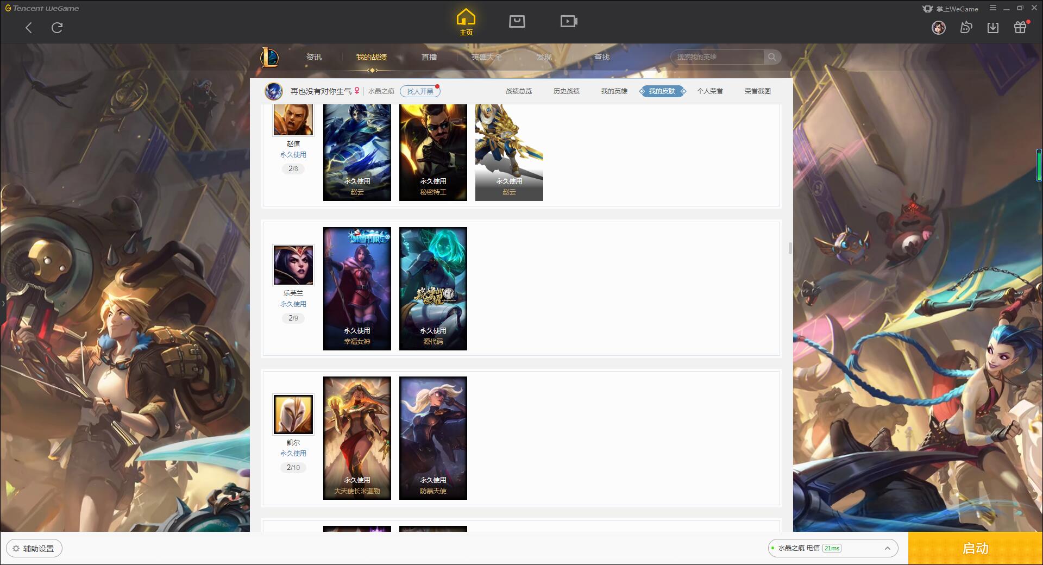The width and height of the screenshot is (1043, 565).
Task: Open the 幸福女神 skin card
Action: tap(357, 288)
